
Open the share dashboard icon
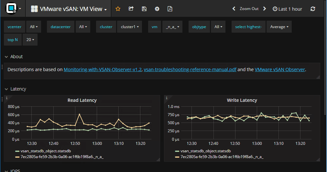point(131,9)
